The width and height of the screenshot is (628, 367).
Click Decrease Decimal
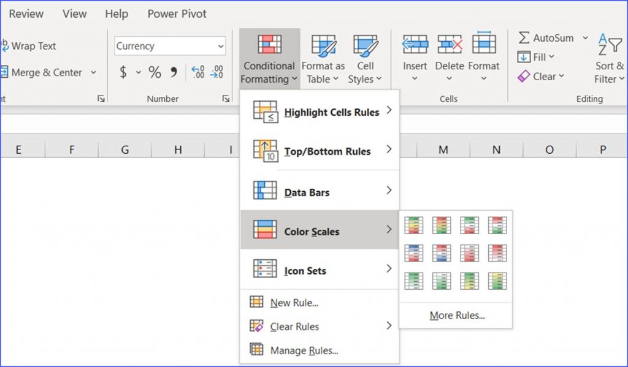(x=216, y=72)
